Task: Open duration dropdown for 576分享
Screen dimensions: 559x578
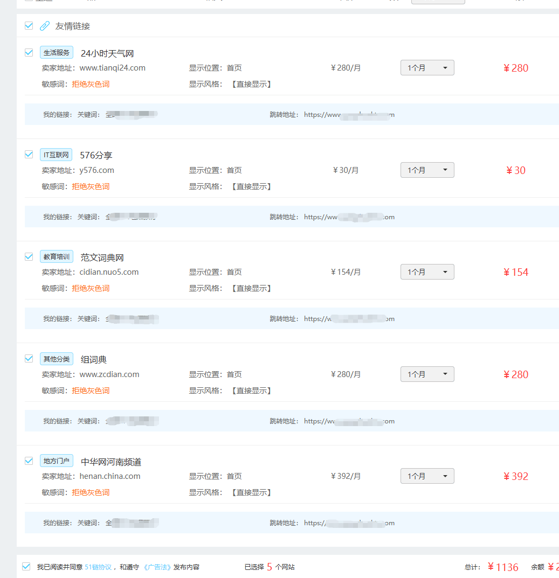Action: pyautogui.click(x=427, y=170)
